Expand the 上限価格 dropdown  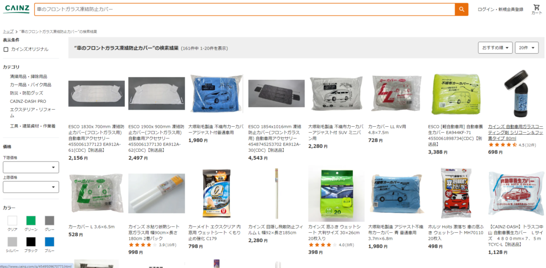31,187
